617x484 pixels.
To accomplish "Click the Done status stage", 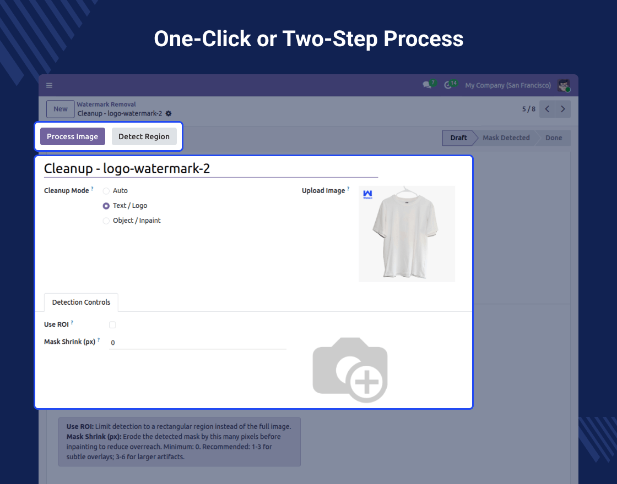I will (x=554, y=138).
